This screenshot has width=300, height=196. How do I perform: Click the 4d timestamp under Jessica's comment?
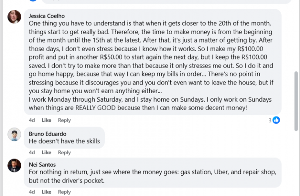pyautogui.click(x=32, y=120)
